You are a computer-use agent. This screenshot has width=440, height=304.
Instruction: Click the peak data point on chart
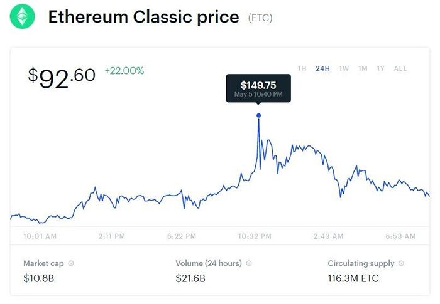[258, 115]
